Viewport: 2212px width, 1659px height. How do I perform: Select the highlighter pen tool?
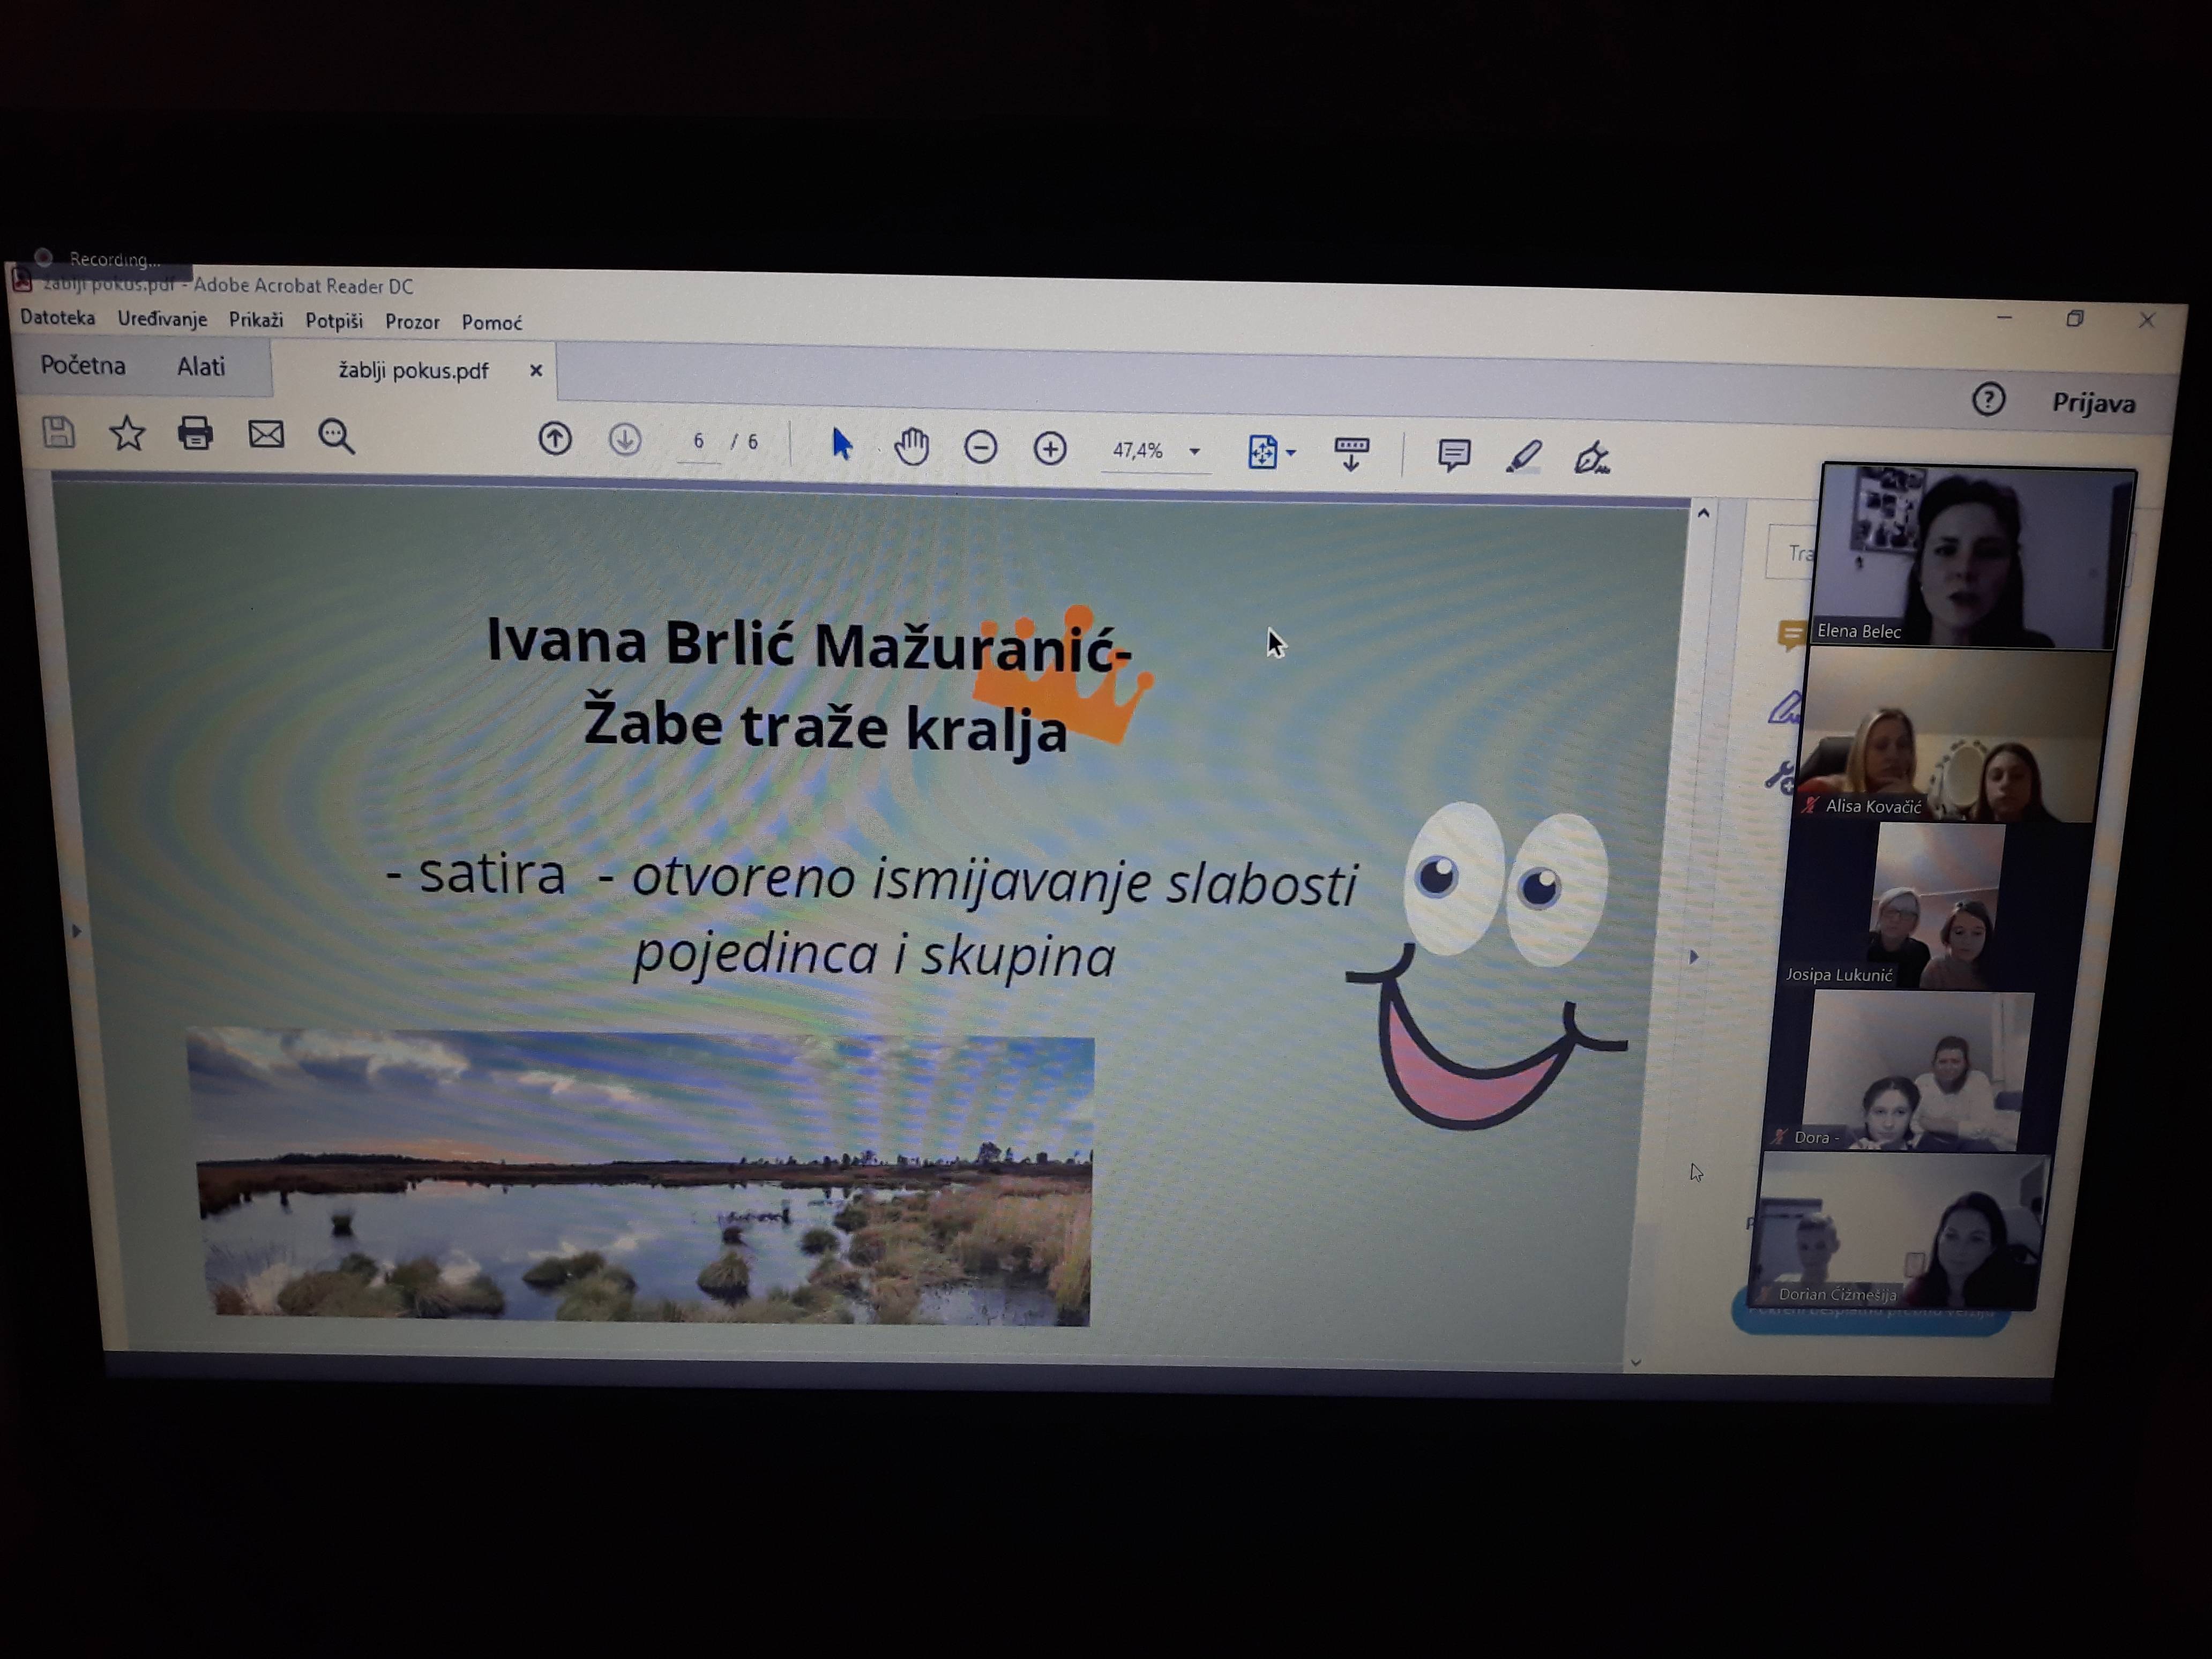(x=1523, y=457)
